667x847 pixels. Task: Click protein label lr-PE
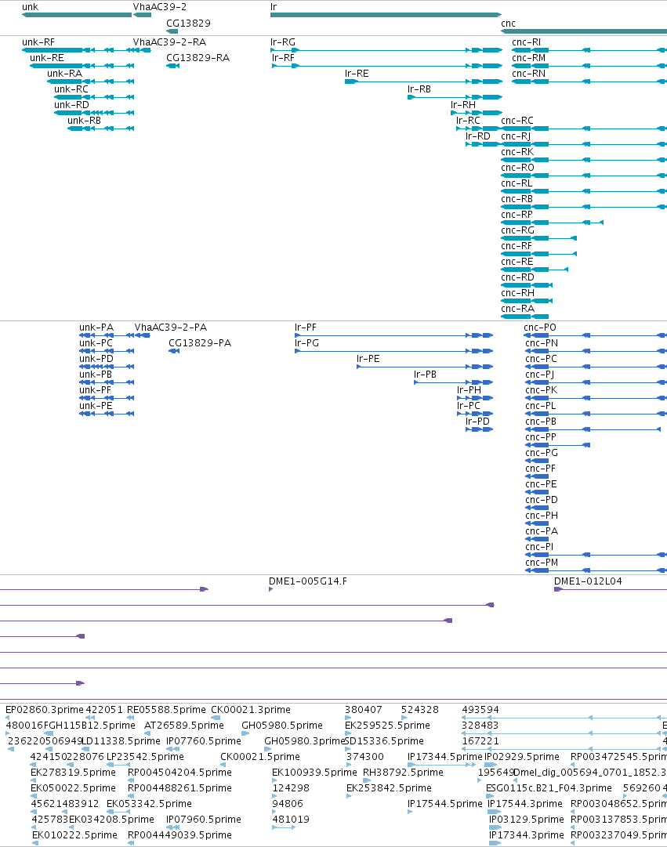point(368,359)
